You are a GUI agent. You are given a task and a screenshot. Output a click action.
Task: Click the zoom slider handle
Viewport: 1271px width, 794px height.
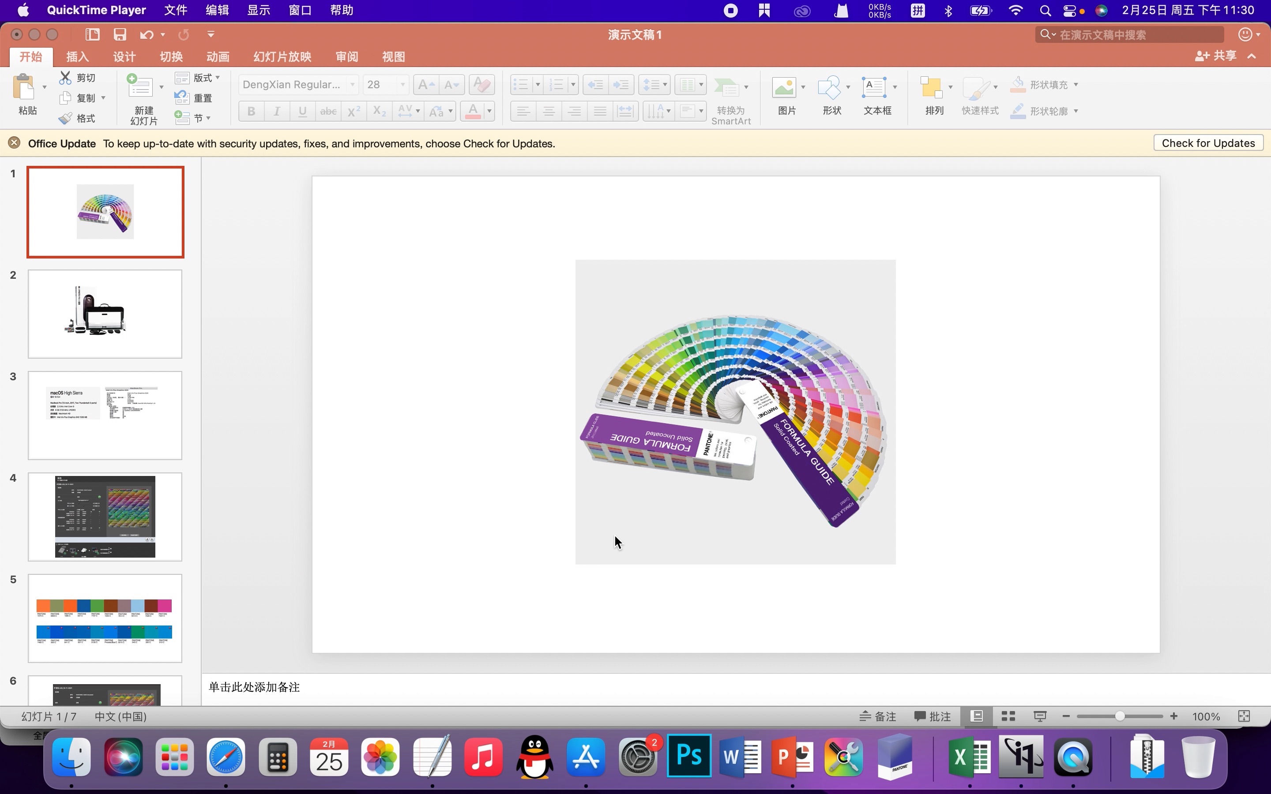pyautogui.click(x=1120, y=716)
